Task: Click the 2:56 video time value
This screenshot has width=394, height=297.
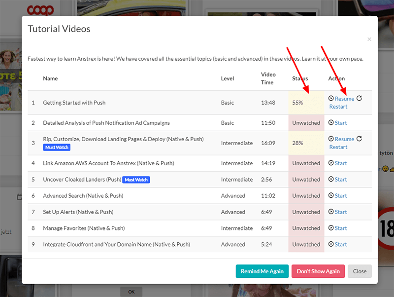Action: pos(266,180)
